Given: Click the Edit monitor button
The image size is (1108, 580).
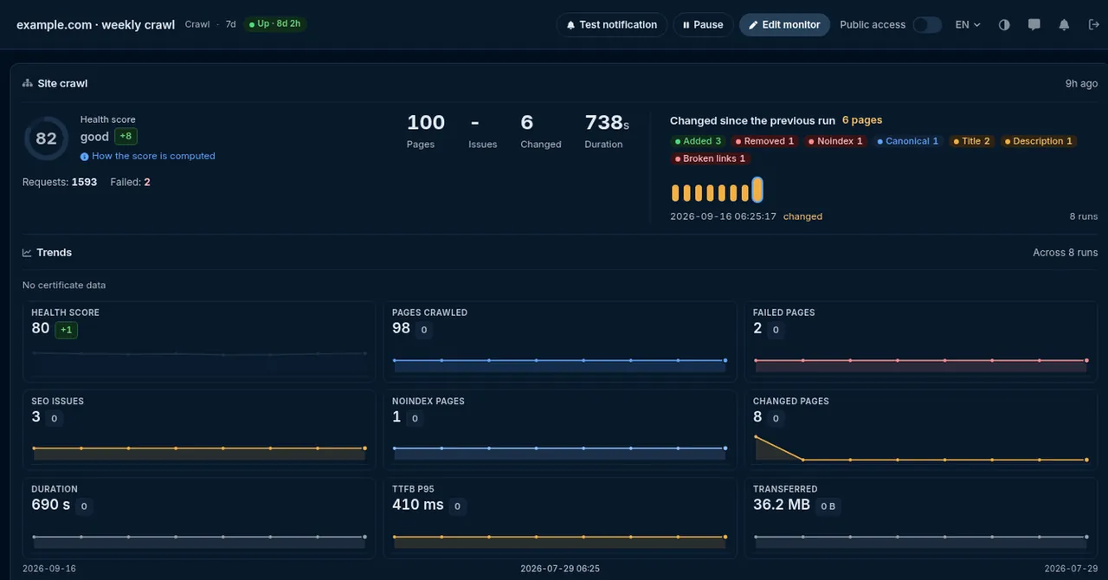Looking at the screenshot, I should pos(784,25).
